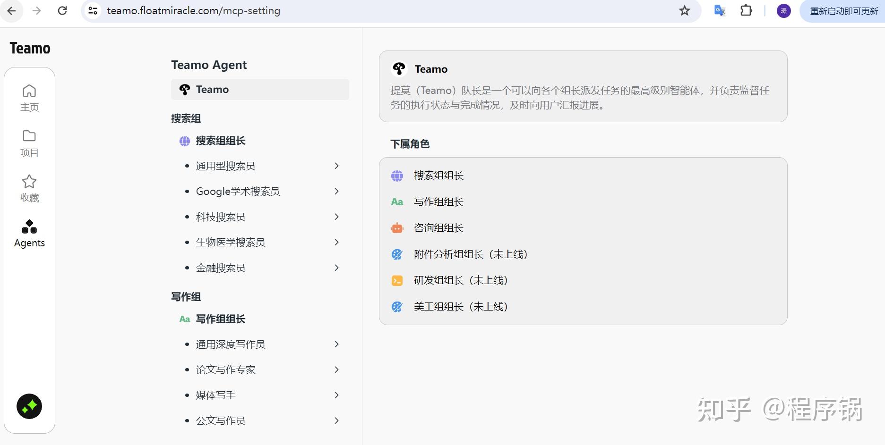Go to 主页 home in sidebar
885x445 pixels.
click(x=29, y=98)
